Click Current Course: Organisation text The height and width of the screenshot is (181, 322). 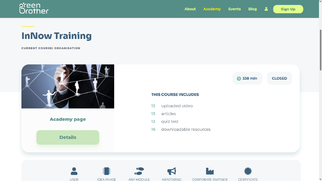(51, 48)
